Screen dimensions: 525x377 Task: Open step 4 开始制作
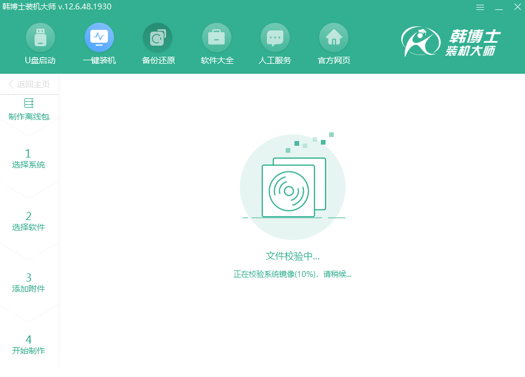click(29, 344)
